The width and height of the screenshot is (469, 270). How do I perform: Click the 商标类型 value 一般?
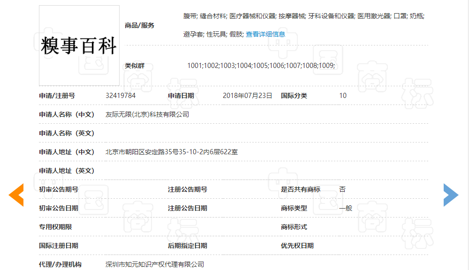tap(344, 208)
